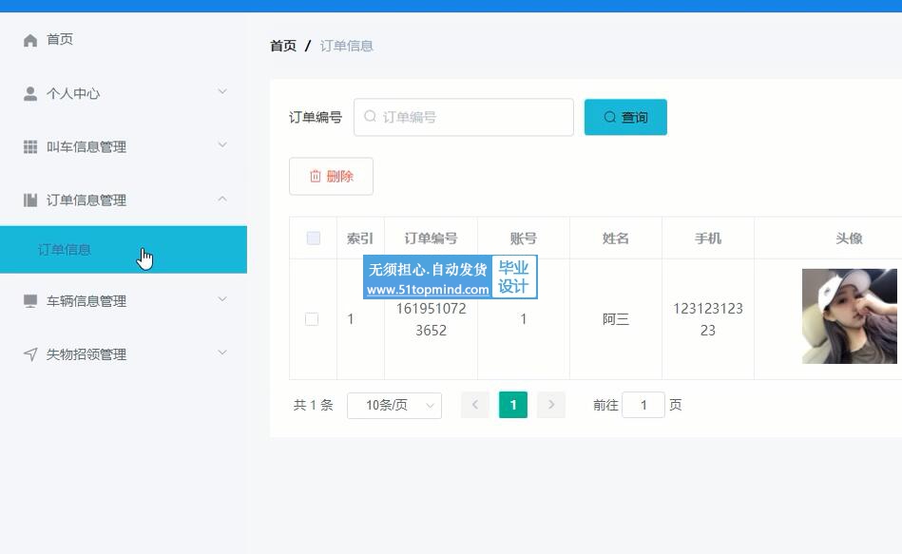Click the phone cell 12312312323
Screen dimensions: 902x554
click(x=708, y=319)
